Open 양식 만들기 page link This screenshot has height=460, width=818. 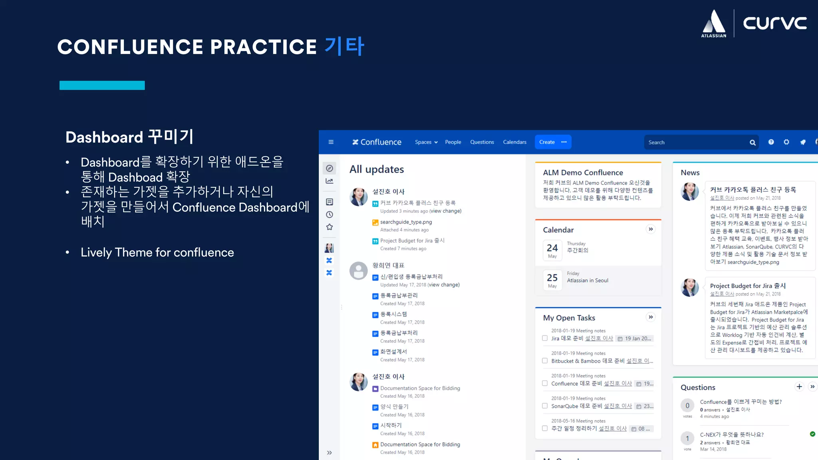[394, 406]
